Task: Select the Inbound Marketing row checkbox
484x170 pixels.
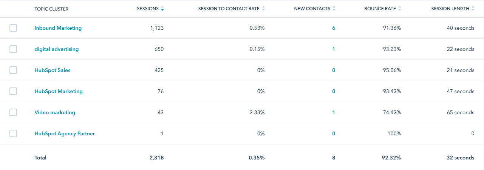Action: click(13, 28)
